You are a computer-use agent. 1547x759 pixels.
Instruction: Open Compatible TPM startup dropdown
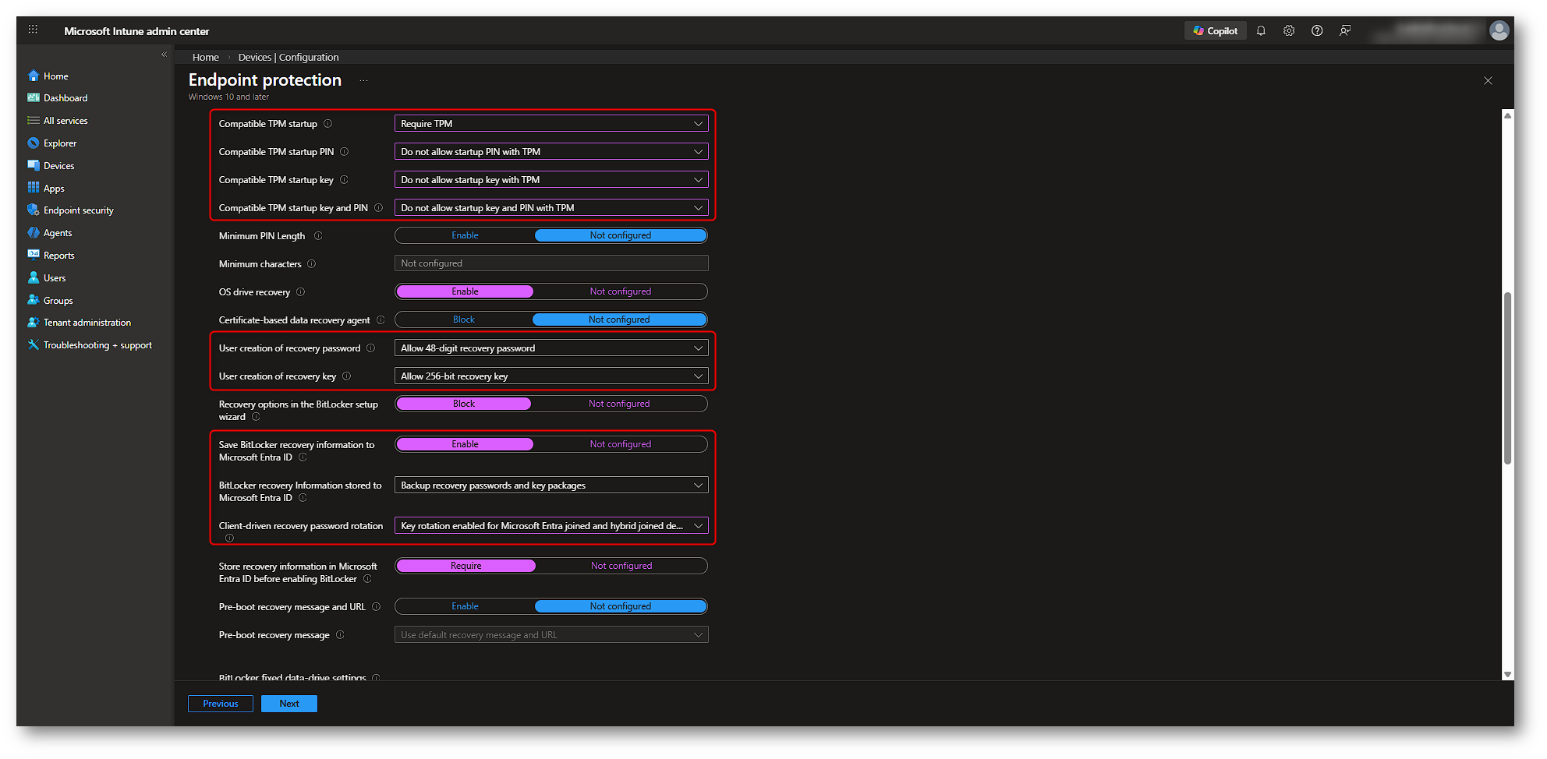551,124
